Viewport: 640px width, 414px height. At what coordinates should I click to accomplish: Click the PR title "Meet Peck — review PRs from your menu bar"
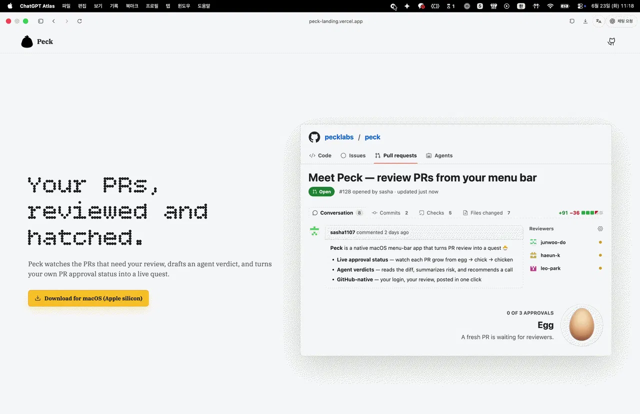click(422, 178)
